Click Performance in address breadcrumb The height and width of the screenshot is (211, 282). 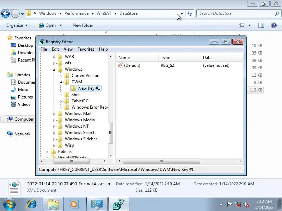(x=76, y=13)
